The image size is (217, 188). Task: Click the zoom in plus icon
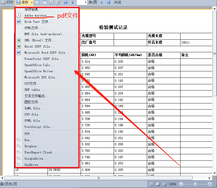pyautogui.click(x=210, y=184)
